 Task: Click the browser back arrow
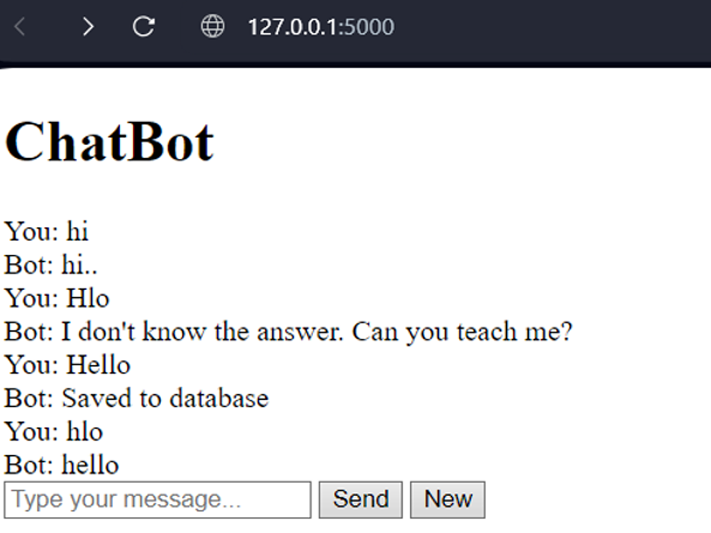pyautogui.click(x=19, y=27)
